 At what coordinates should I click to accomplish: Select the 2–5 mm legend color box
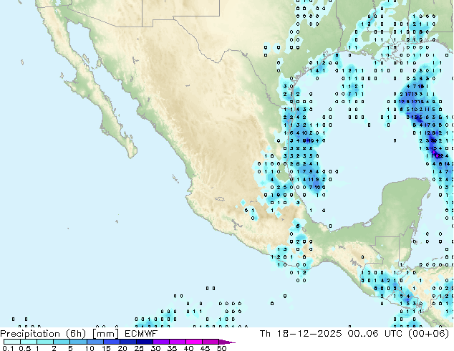(x=62, y=342)
